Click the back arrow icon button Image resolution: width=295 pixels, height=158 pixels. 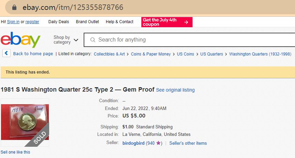7,53
